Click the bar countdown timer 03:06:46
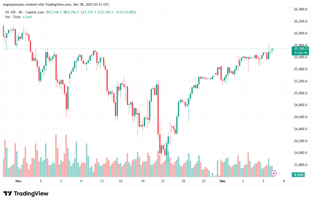Image resolution: width=313 pixels, height=202 pixels. [x=301, y=53]
